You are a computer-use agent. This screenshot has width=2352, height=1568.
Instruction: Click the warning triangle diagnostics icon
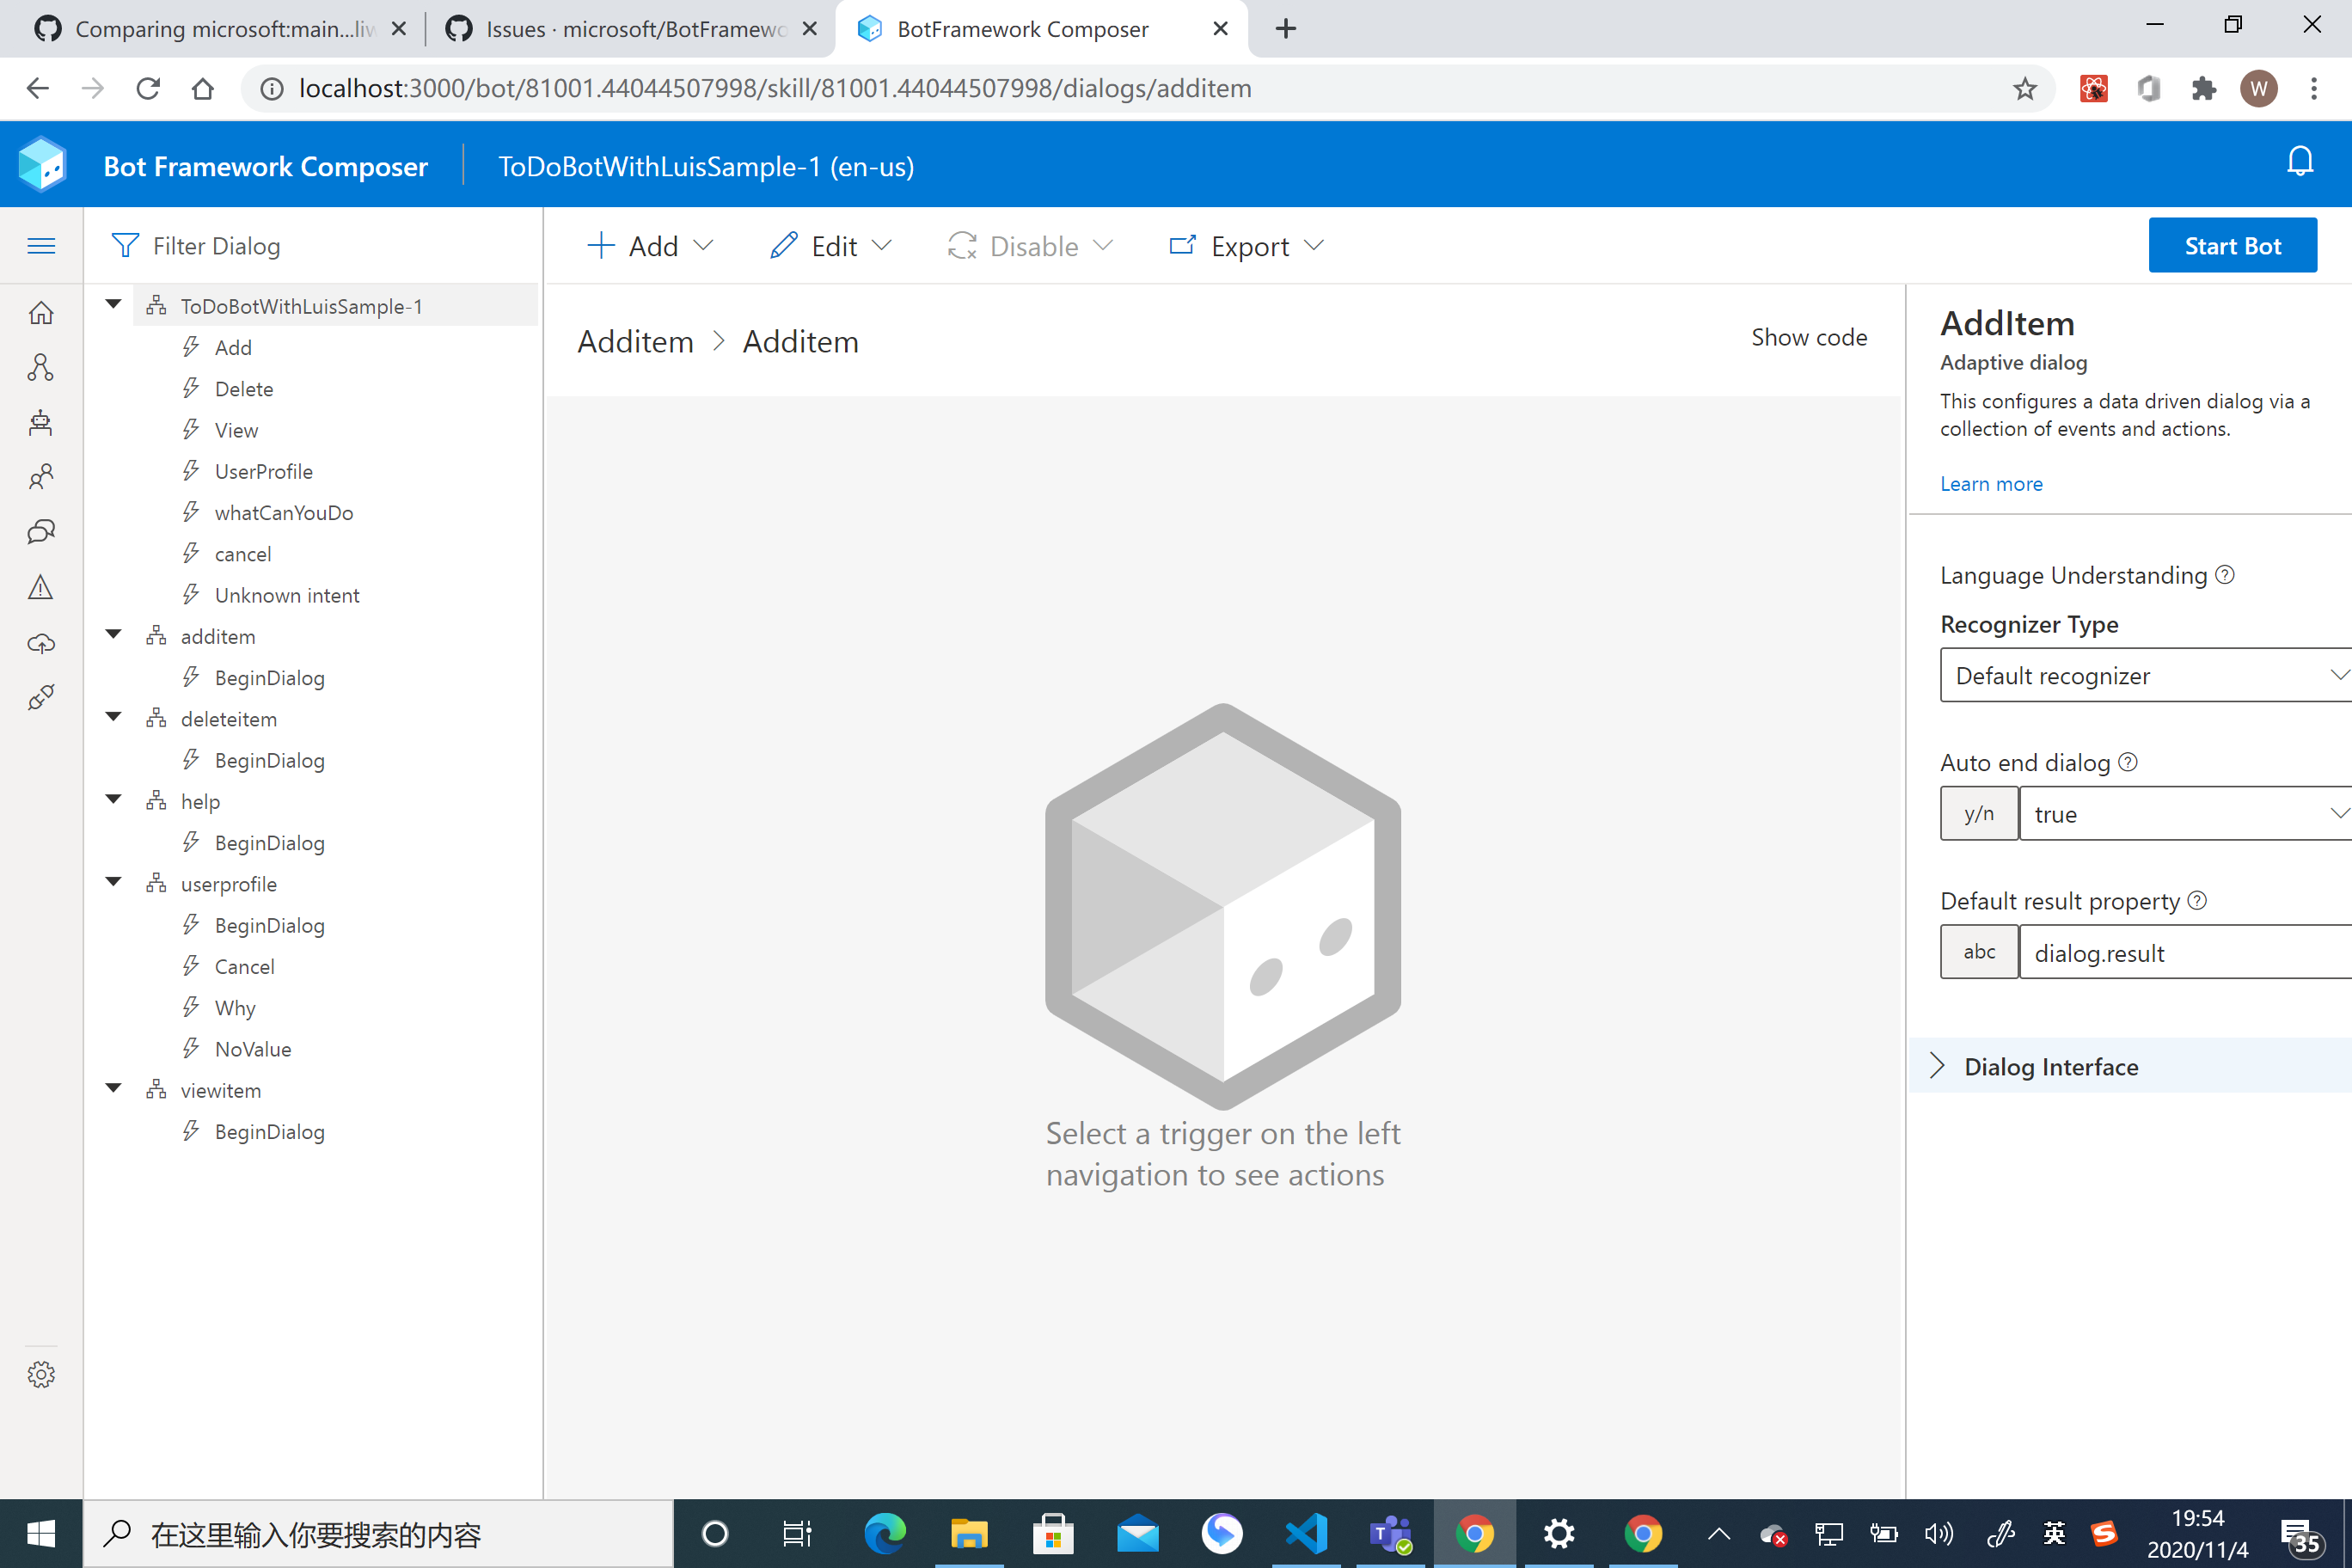pyautogui.click(x=41, y=587)
